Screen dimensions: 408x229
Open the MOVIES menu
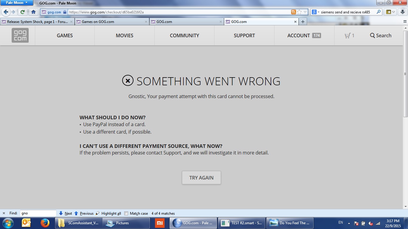(125, 35)
